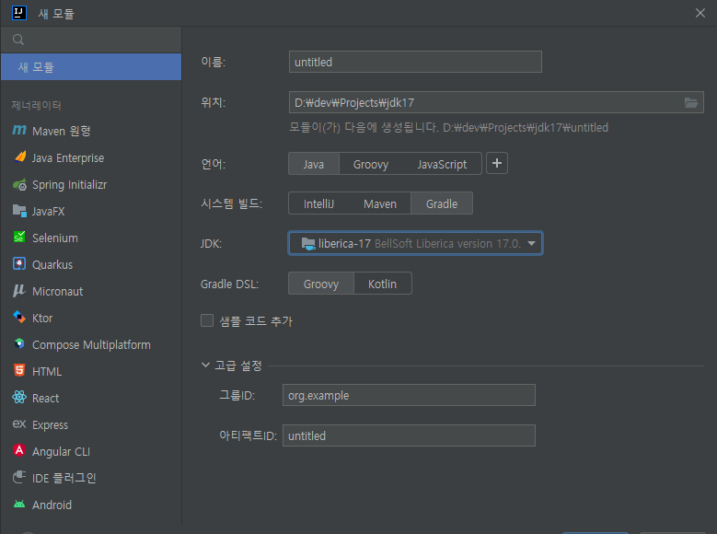Click the Quarkus label

tap(52, 264)
